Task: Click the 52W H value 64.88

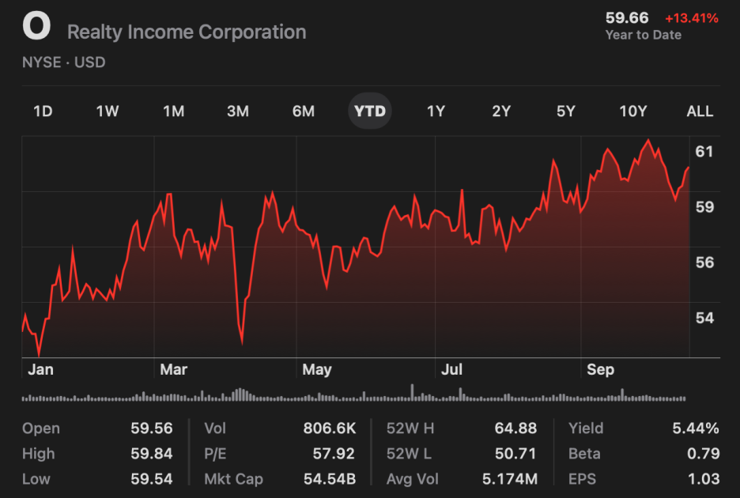Action: pos(515,428)
